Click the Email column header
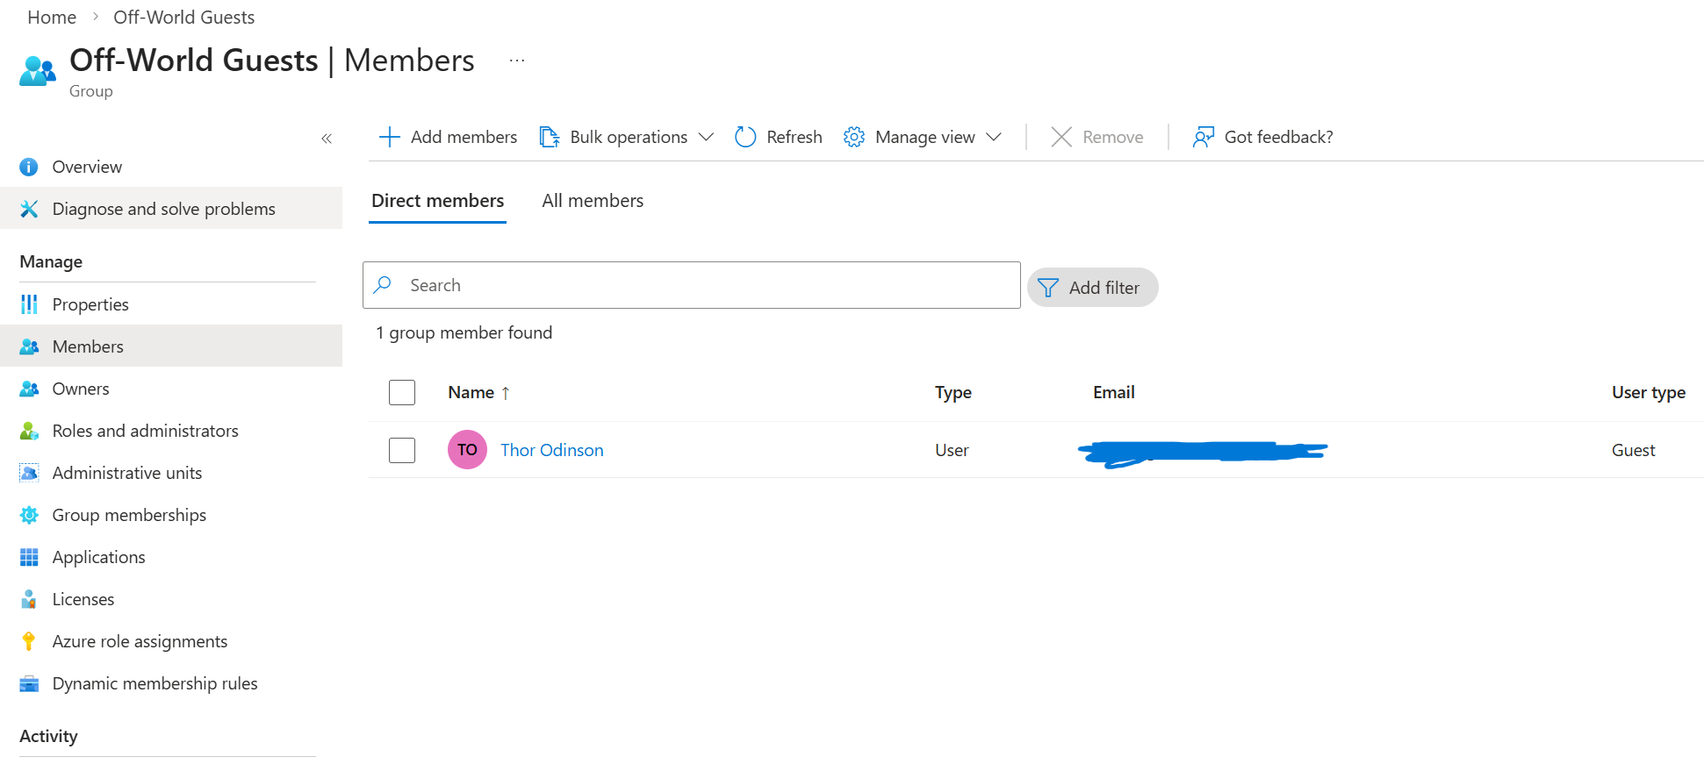Viewport: 1704px width, 764px height. pos(1114,393)
